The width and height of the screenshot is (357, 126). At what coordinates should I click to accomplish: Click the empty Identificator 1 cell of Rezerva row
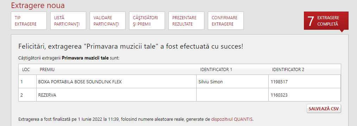click(x=232, y=95)
